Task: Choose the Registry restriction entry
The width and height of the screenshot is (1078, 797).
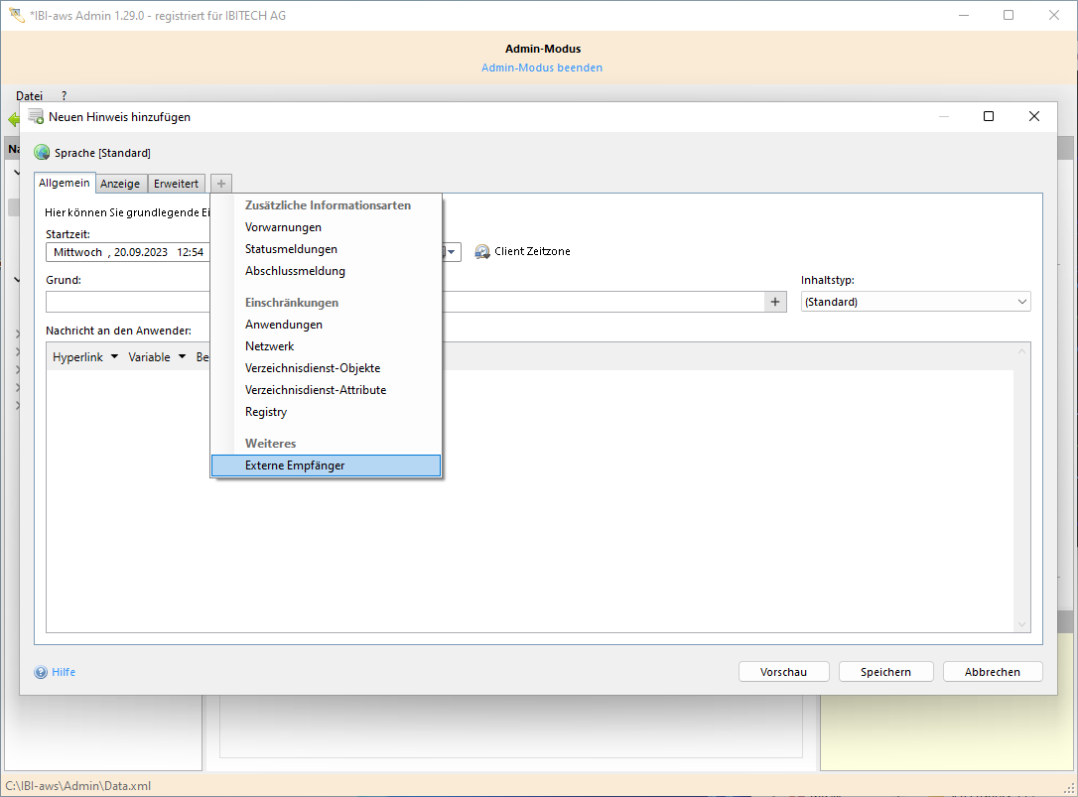Action: click(x=266, y=412)
